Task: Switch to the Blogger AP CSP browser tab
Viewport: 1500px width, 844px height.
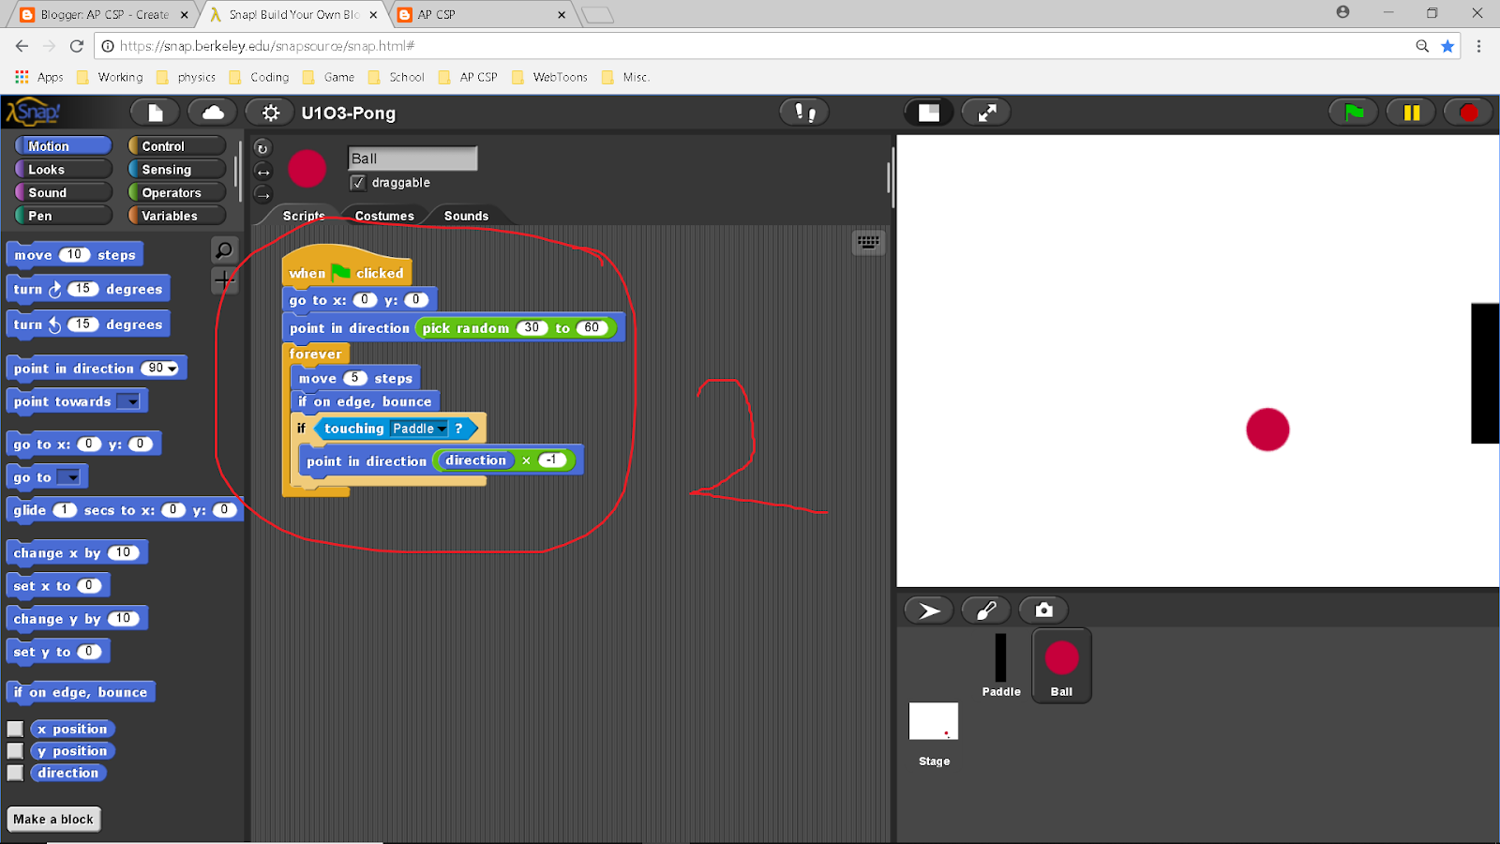Action: point(103,15)
